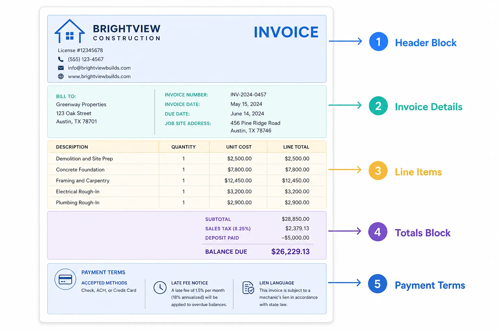Click the BALANCE DUE label

click(x=226, y=252)
